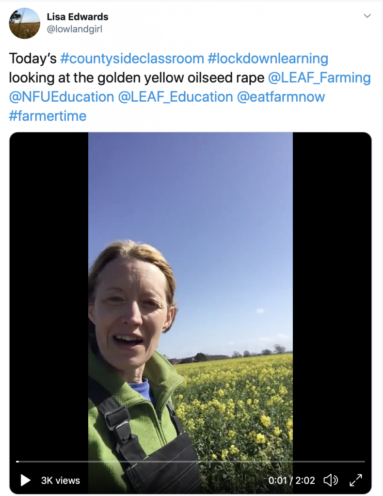The image size is (383, 496).
Task: Go to the @eatfarmnow profile
Action: [281, 97]
